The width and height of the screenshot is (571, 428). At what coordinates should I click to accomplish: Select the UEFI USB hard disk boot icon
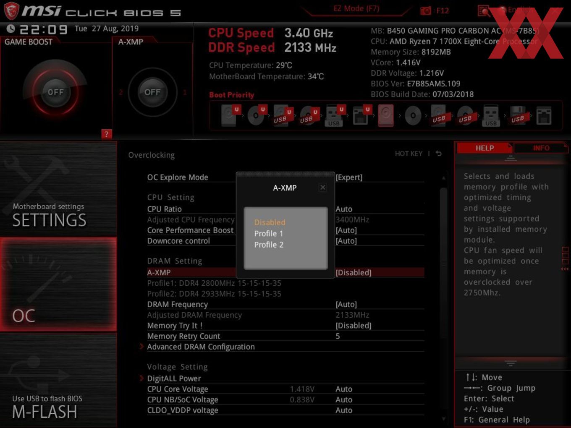(x=283, y=115)
